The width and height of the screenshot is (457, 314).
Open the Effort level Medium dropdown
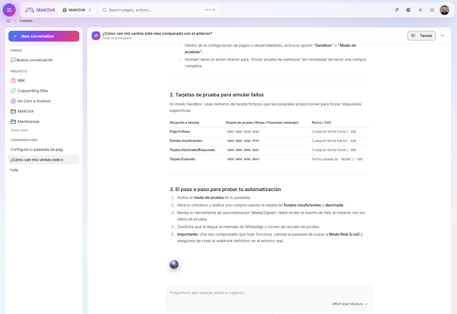click(350, 304)
